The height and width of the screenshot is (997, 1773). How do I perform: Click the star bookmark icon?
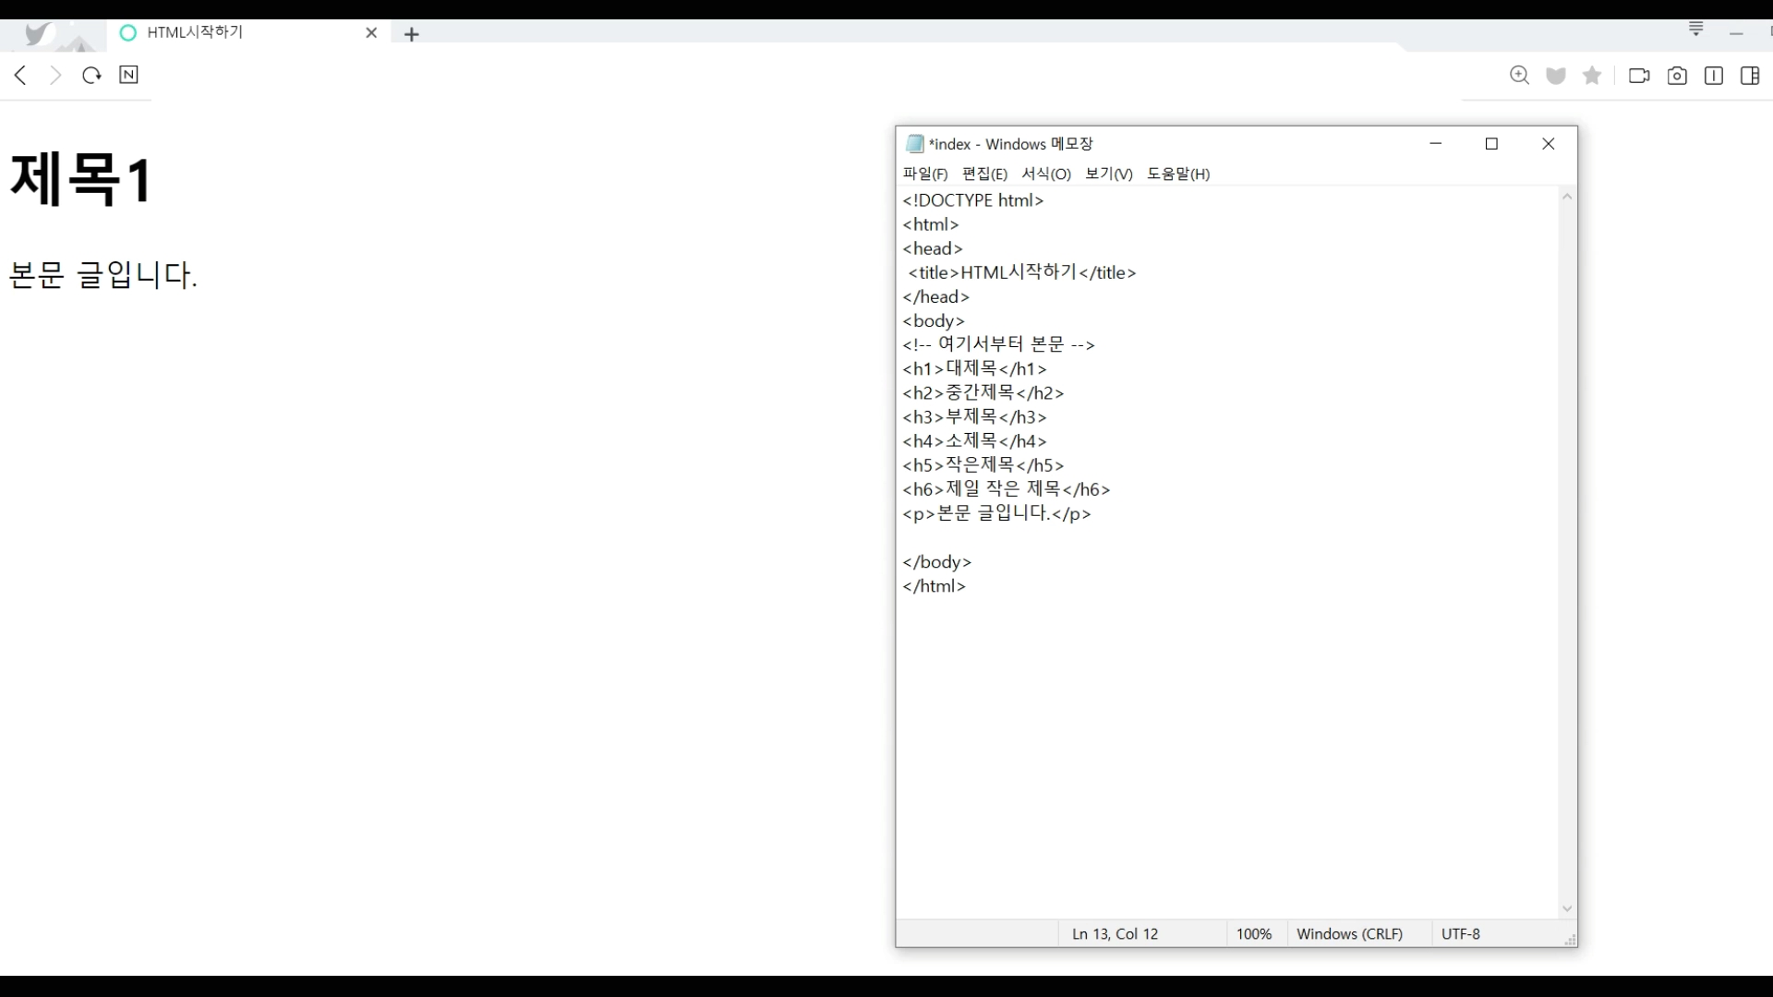tap(1592, 76)
